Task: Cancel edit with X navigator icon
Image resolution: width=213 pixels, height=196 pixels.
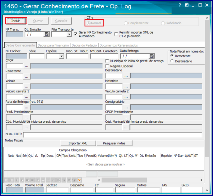Action: 59,180
